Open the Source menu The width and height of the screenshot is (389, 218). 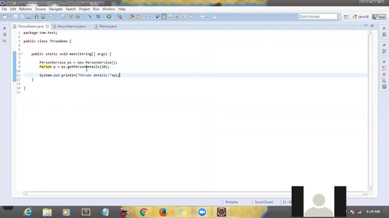pos(40,9)
